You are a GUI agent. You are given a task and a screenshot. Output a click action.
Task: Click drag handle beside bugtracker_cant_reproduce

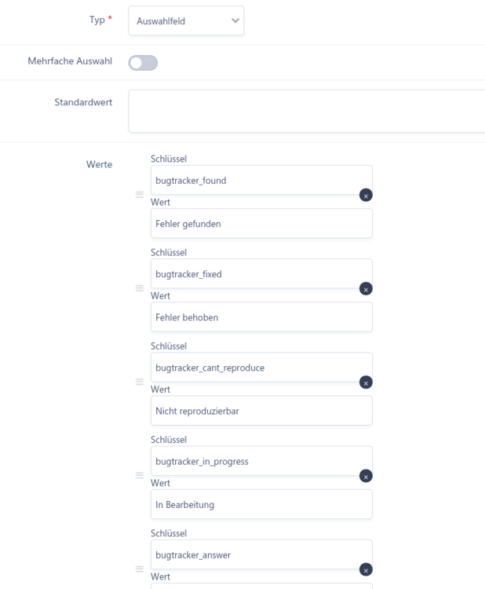coord(140,382)
